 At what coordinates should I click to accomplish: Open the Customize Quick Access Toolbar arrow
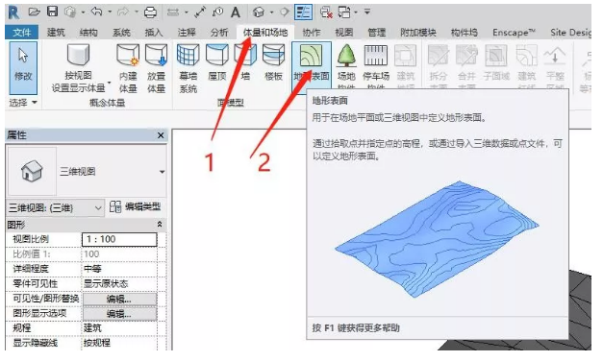(367, 12)
